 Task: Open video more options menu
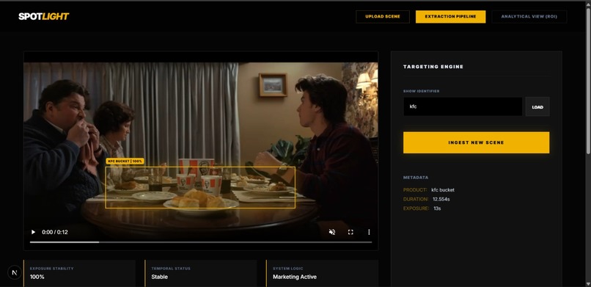point(369,232)
